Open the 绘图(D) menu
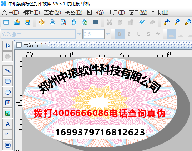Viewport: 192px width, 151px height. click(x=74, y=12)
